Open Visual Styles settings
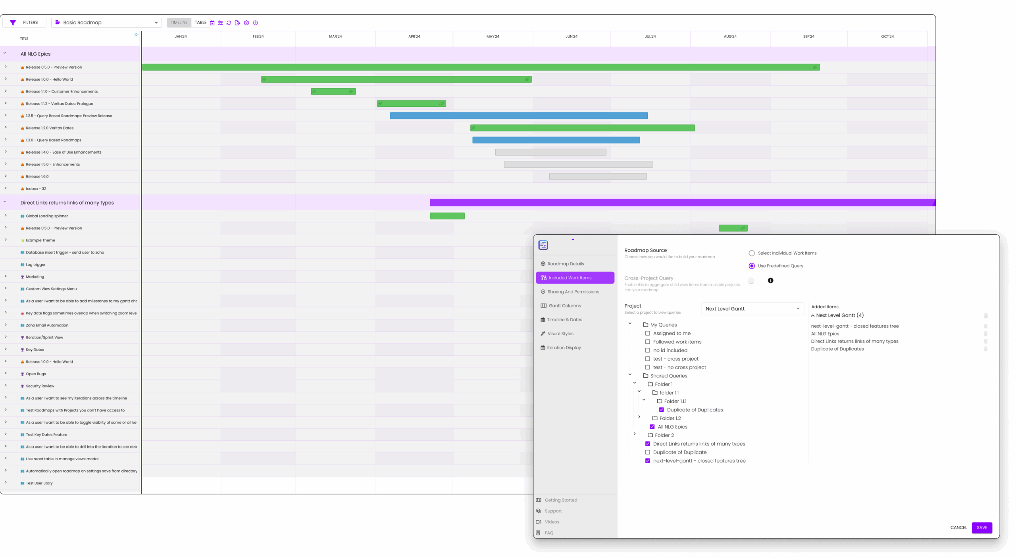The image size is (1016, 558). click(560, 333)
